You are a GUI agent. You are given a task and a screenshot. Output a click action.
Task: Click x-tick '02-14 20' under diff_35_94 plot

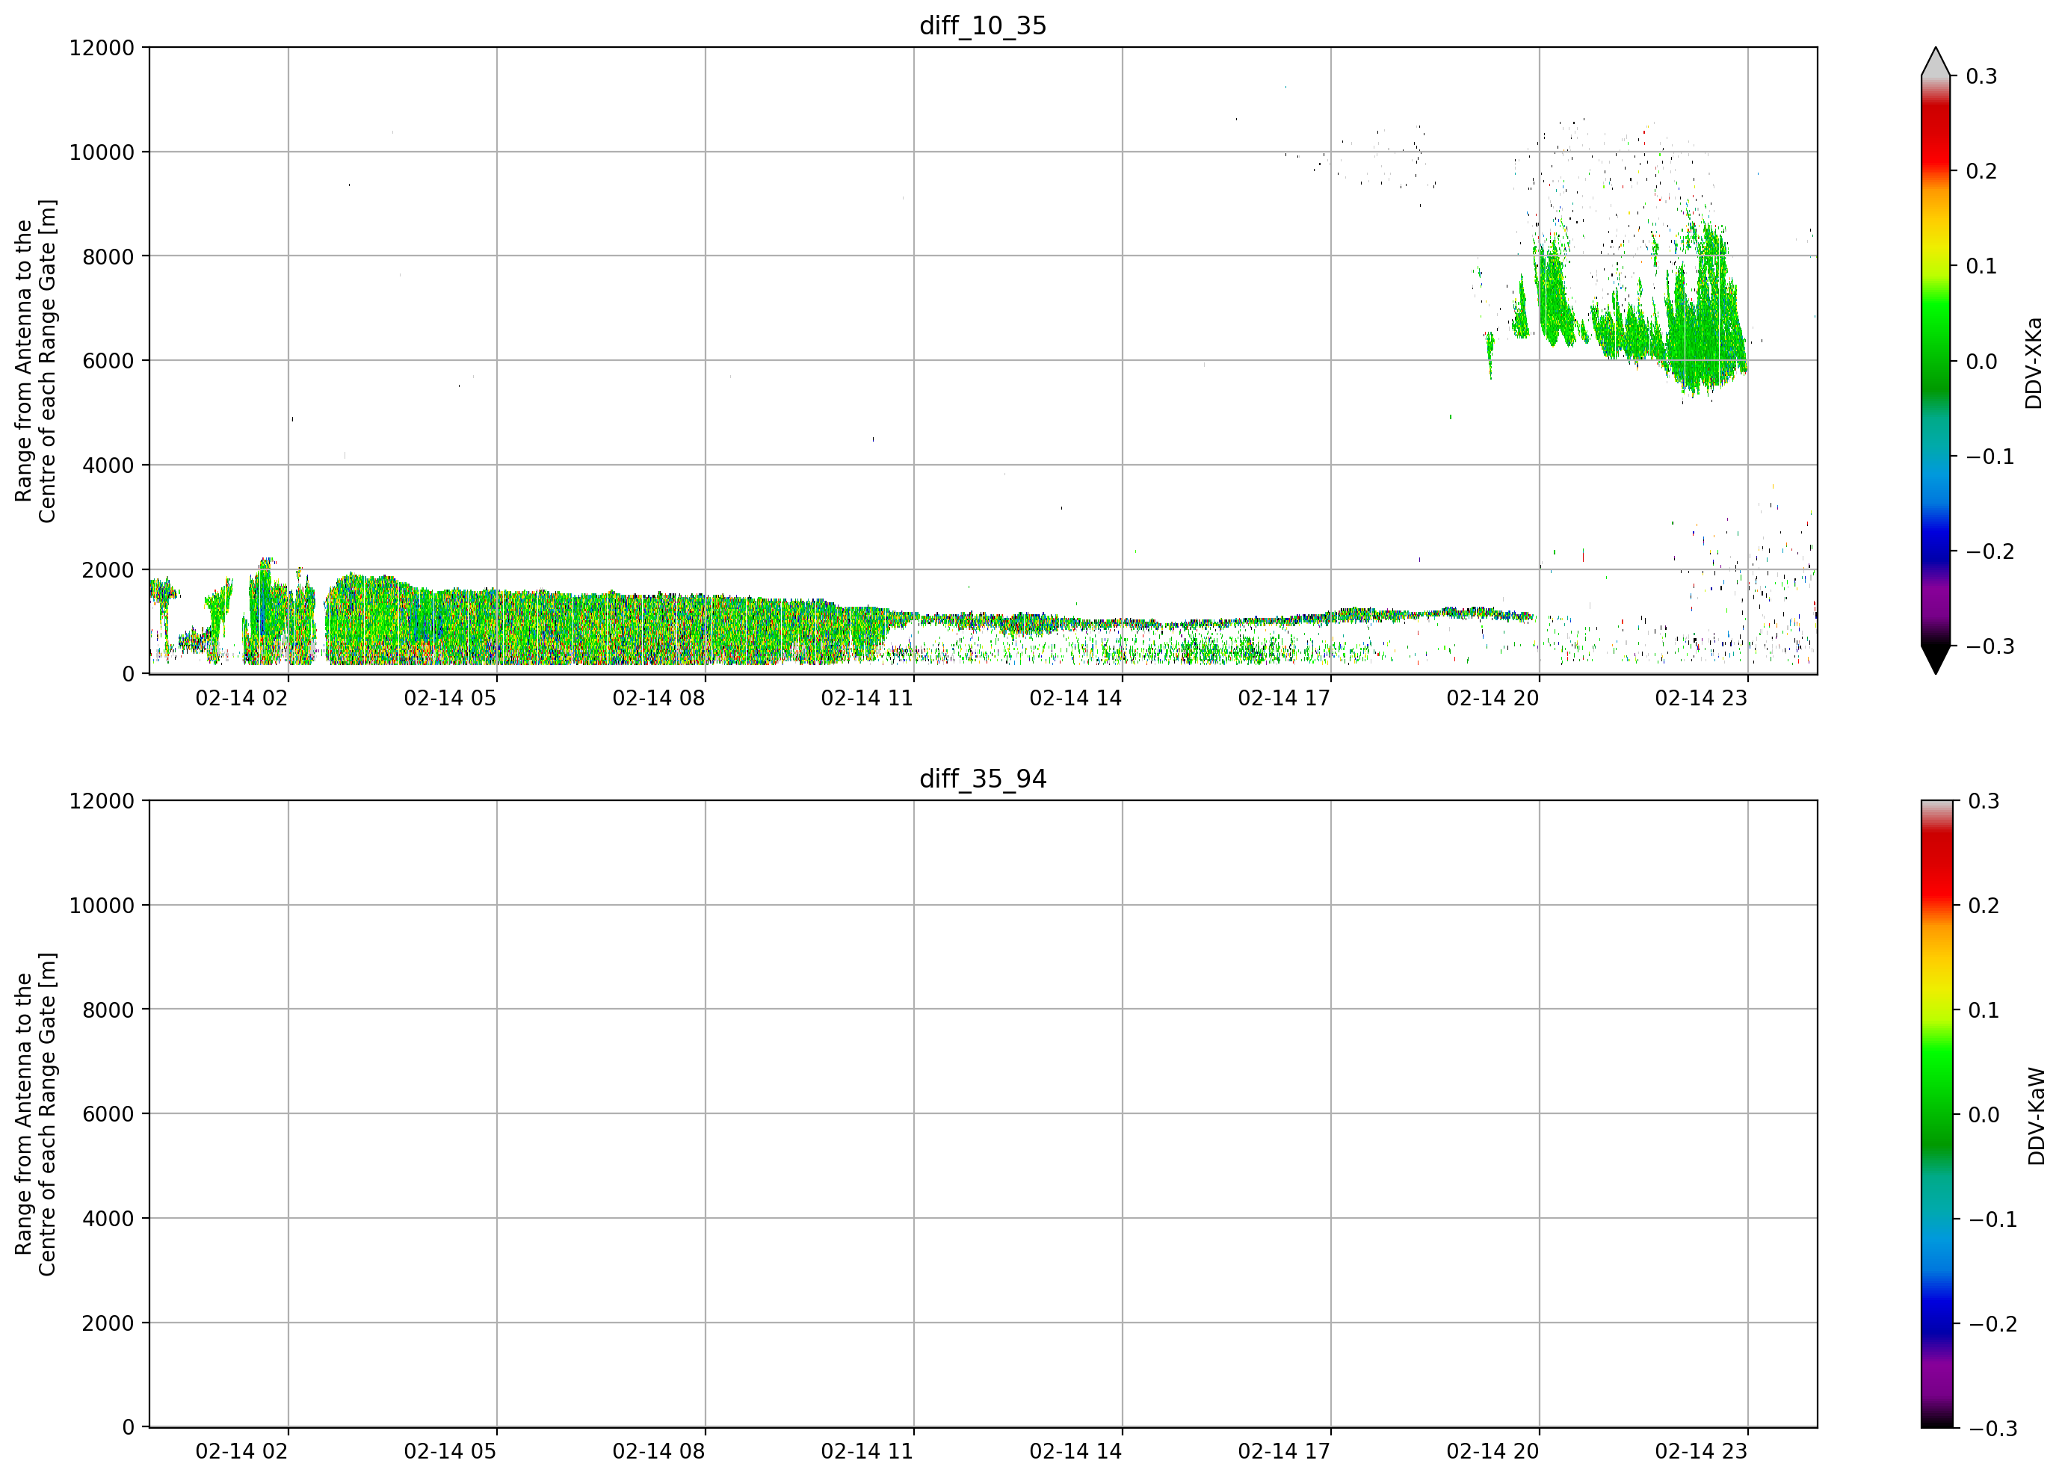click(1493, 1452)
